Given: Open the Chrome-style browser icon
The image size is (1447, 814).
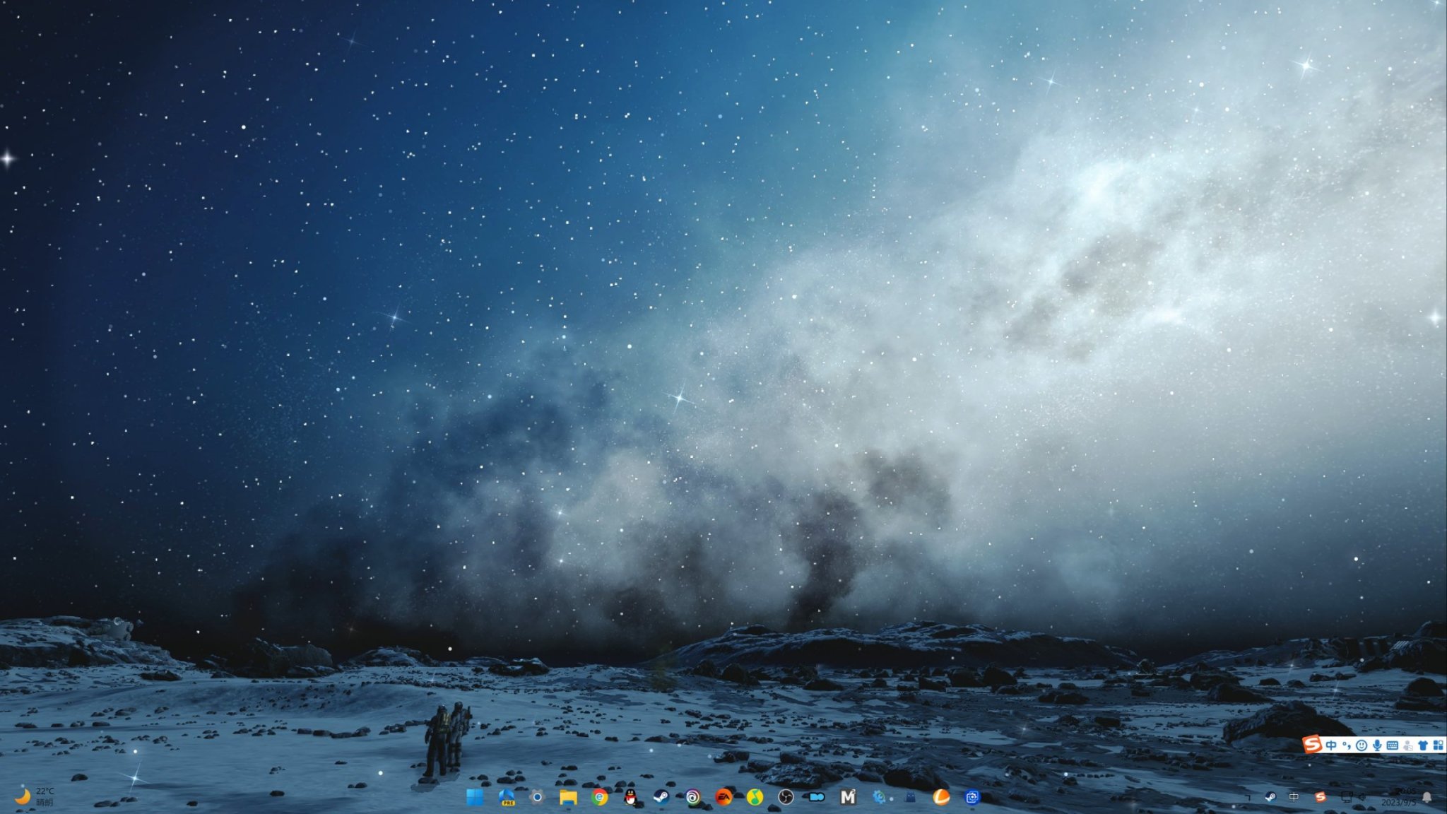Looking at the screenshot, I should click(599, 798).
